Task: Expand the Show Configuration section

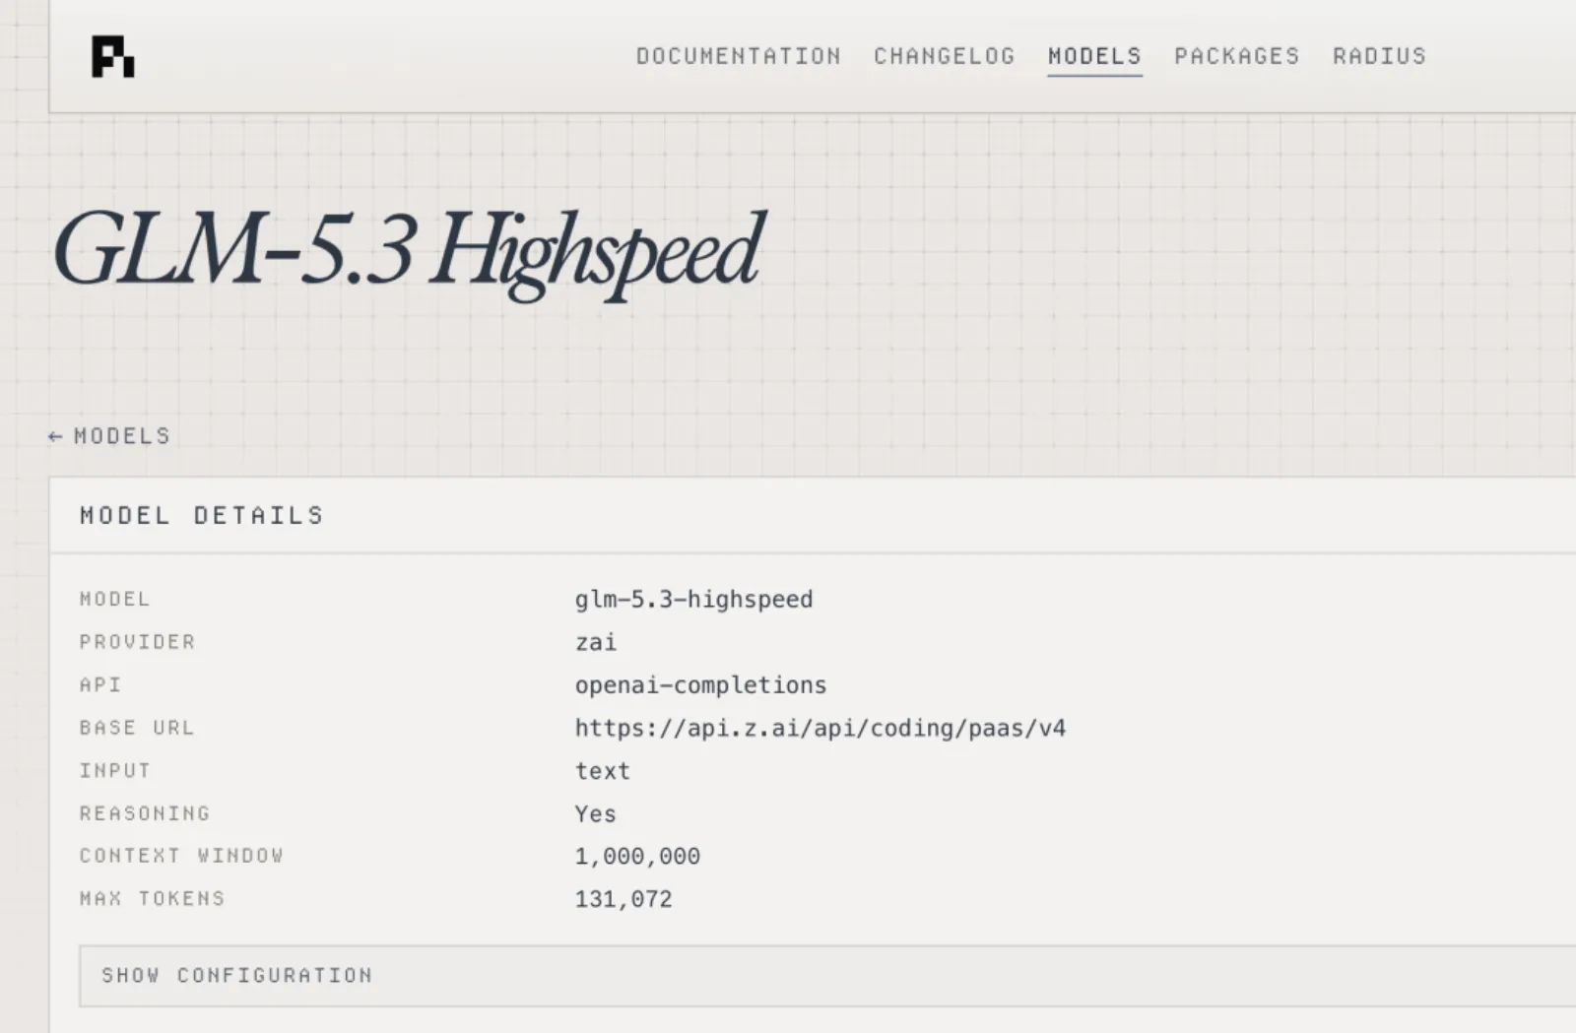Action: tap(827, 976)
